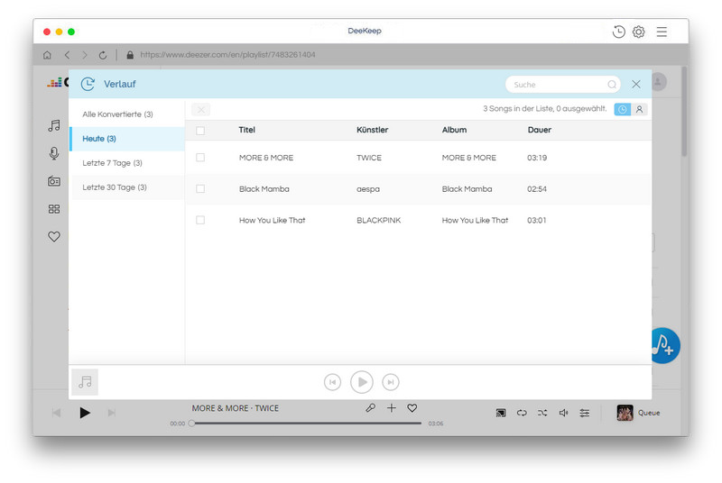722x483 pixels.
Task: Tick the checkbox for MORE & MORE
Action: (200, 158)
